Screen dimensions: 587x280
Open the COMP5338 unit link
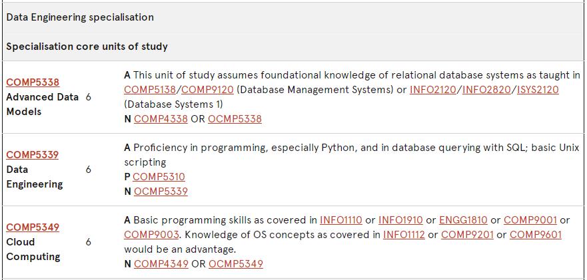(x=33, y=82)
